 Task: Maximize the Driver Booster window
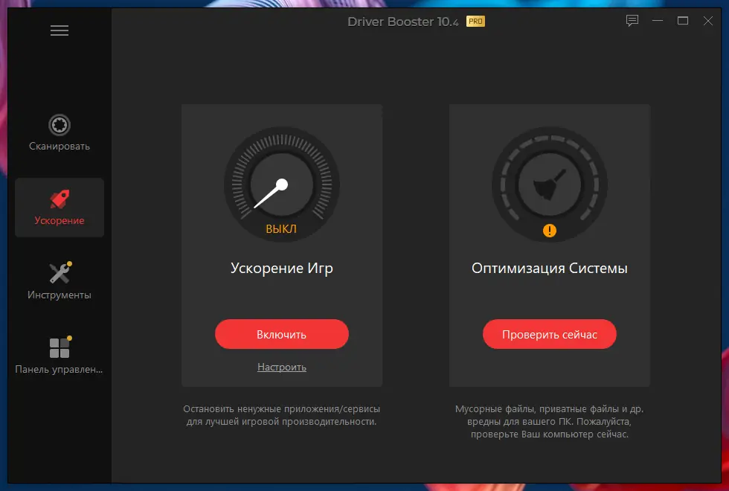[683, 21]
